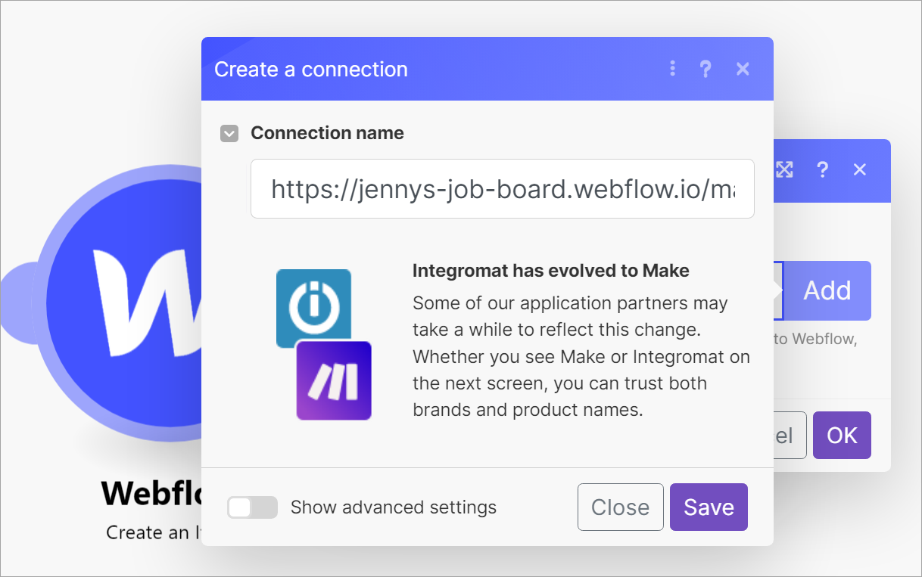
Task: Save the new connection
Action: coord(709,507)
